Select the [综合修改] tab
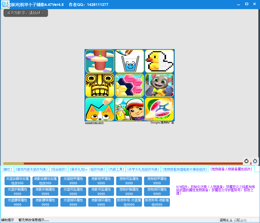Image resolution: width=260 pixels, height=223 pixels. click(x=59, y=169)
